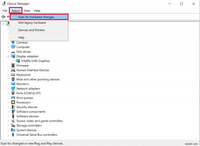Select Human Interface Devices label
The width and height of the screenshot is (200, 146).
[33, 70]
